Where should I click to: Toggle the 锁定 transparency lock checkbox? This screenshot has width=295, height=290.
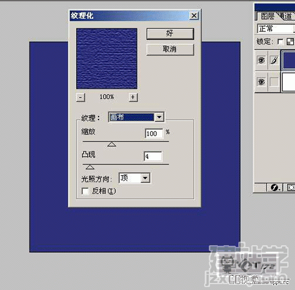[280, 42]
